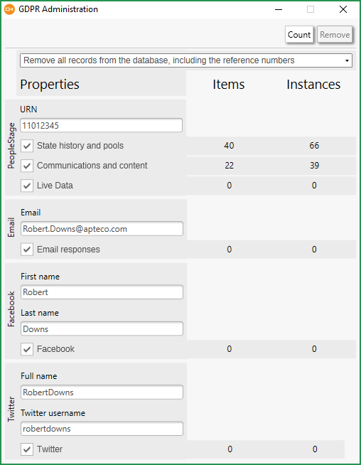The image size is (361, 465).
Task: Toggle Communications and content checkbox
Action: coord(27,166)
